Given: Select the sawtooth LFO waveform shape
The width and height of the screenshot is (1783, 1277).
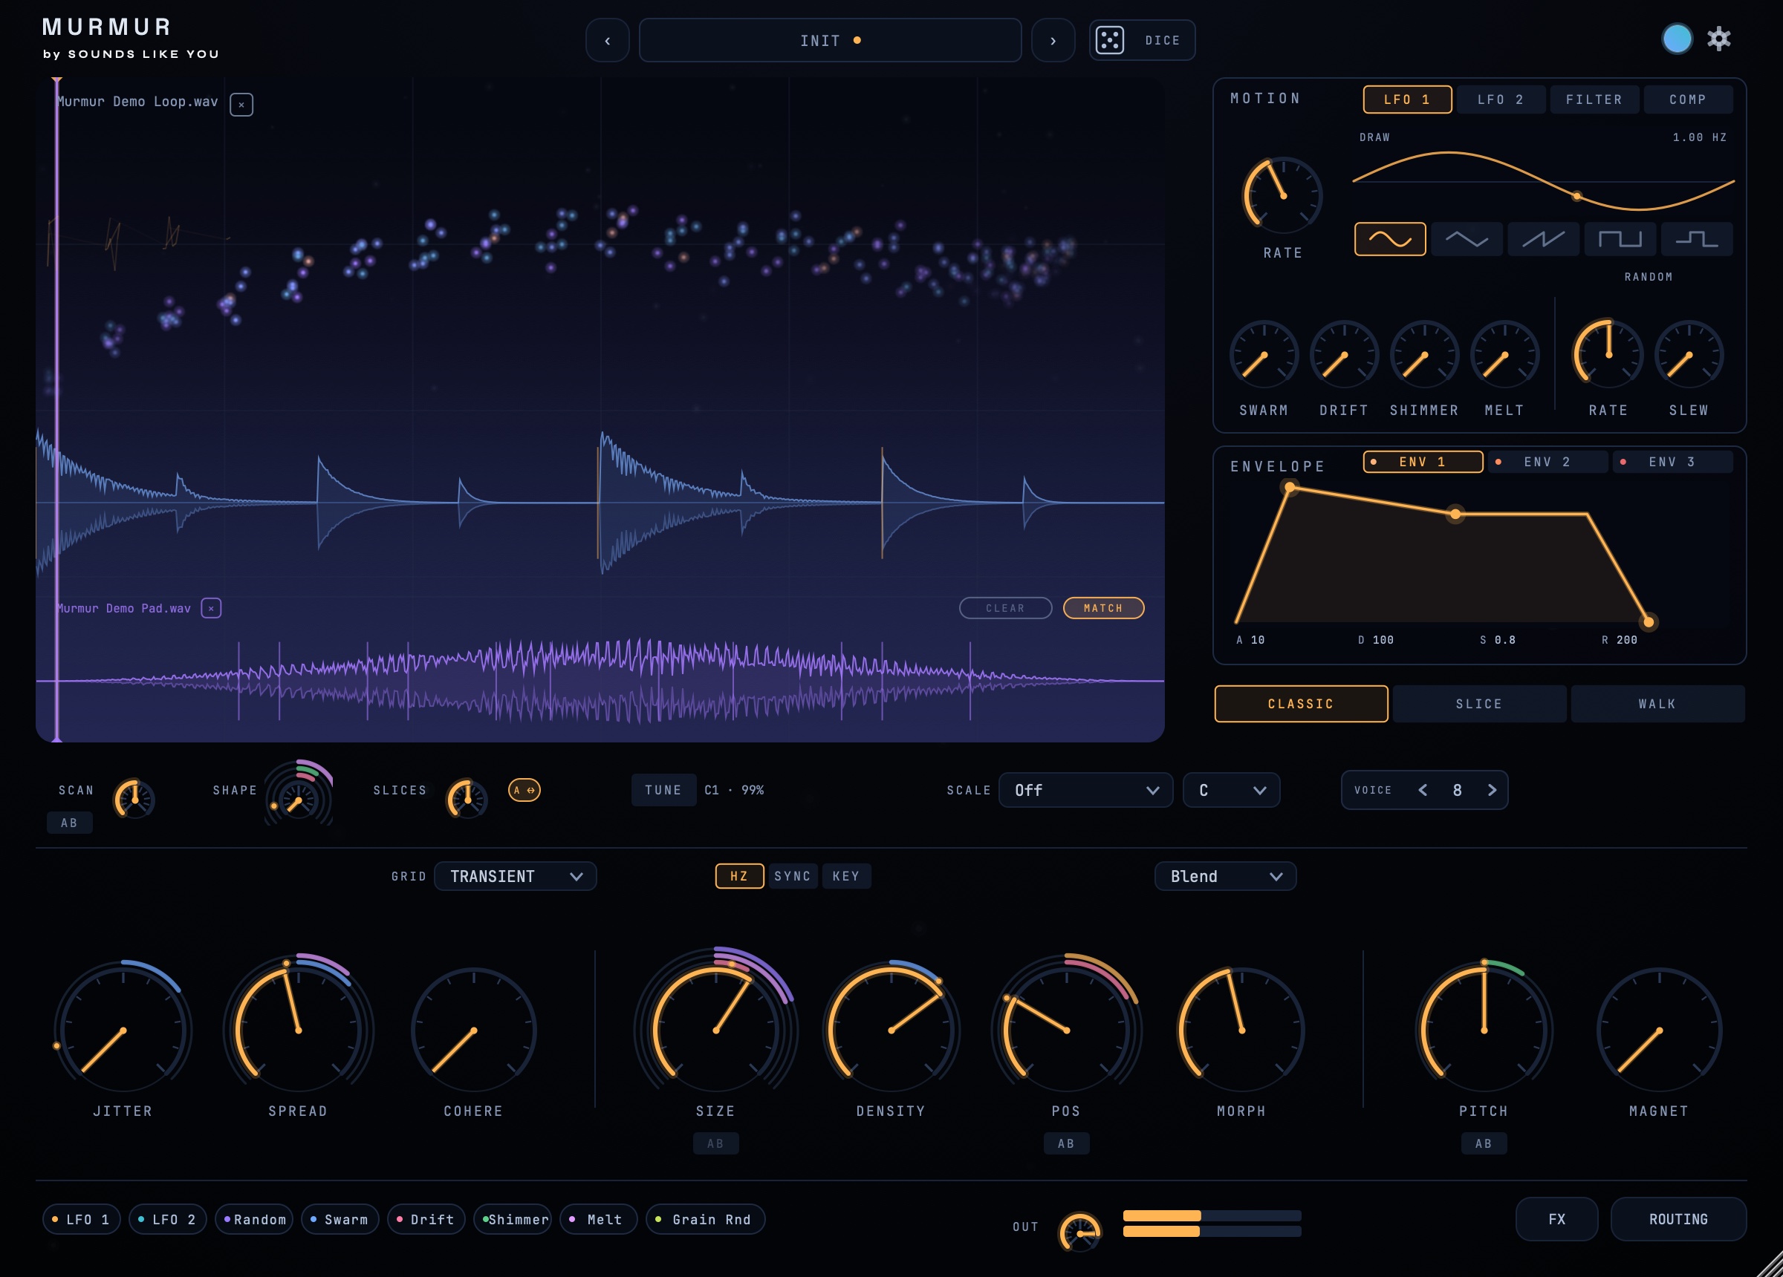Looking at the screenshot, I should [x=1543, y=239].
